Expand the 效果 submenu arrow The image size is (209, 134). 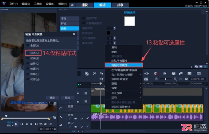(141, 88)
